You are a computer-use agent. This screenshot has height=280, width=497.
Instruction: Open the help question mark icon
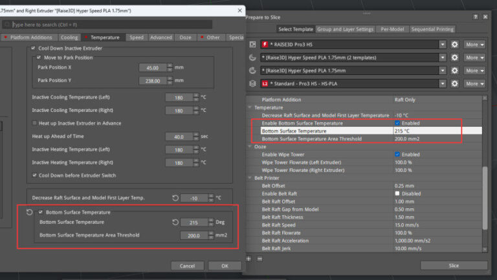click(x=476, y=17)
